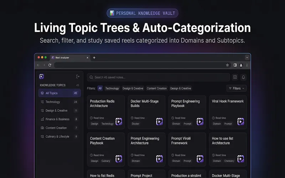Open a new browser tab
The image size is (285, 178).
tap(94, 58)
